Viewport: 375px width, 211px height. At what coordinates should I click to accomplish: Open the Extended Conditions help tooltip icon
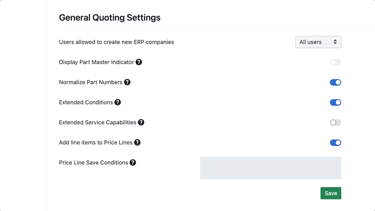click(117, 102)
